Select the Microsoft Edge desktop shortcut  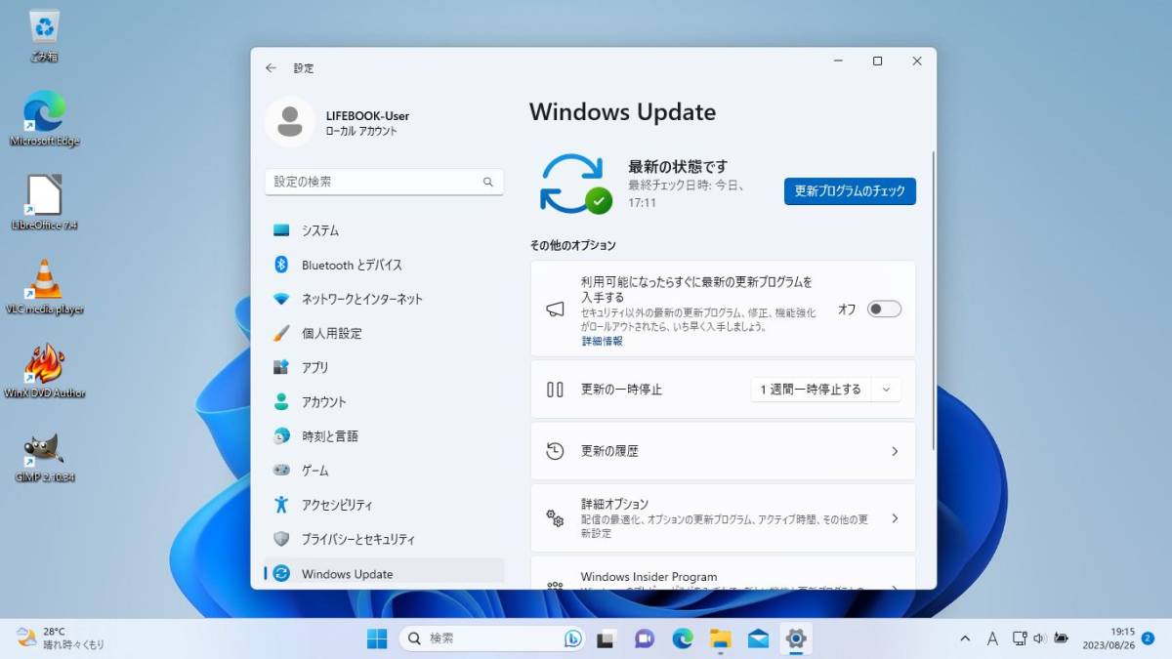(44, 119)
